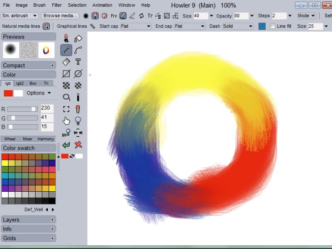
Task: Open the Mode dropdown
Action: pos(306,16)
